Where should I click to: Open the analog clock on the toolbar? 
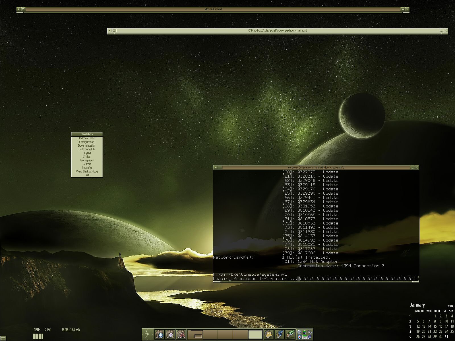coord(147,334)
